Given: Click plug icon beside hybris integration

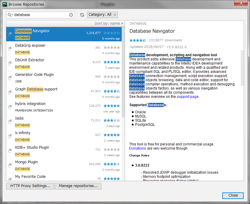Looking at the screenshot, I should 10,107.
